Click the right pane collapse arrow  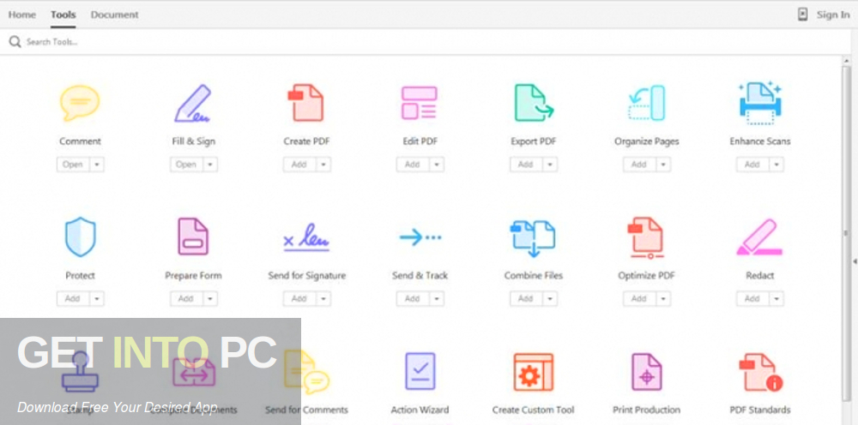(x=855, y=261)
